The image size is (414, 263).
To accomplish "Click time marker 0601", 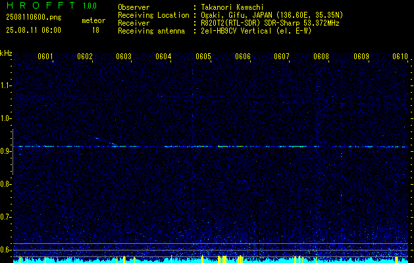I will tap(45, 57).
